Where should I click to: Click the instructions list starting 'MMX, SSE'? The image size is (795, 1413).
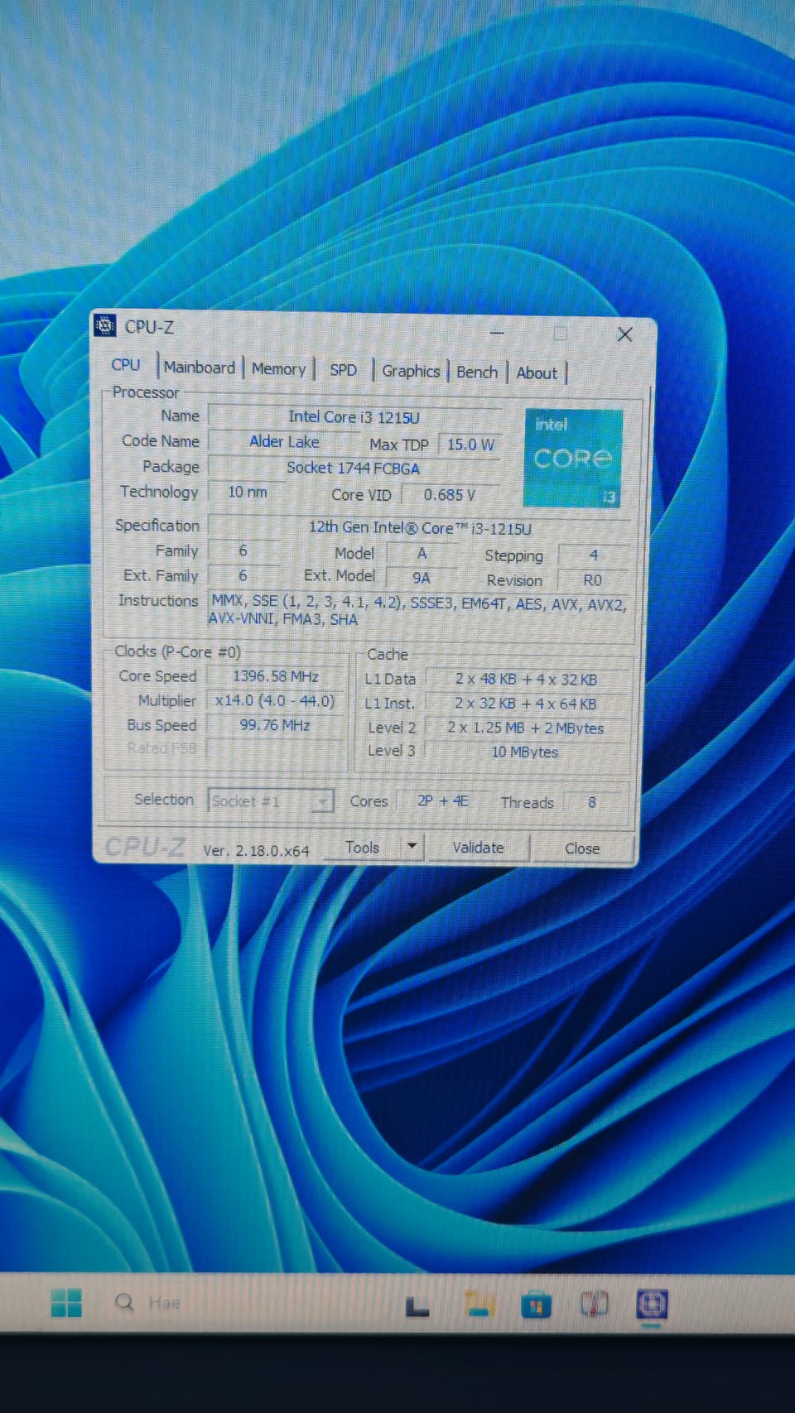pos(418,611)
